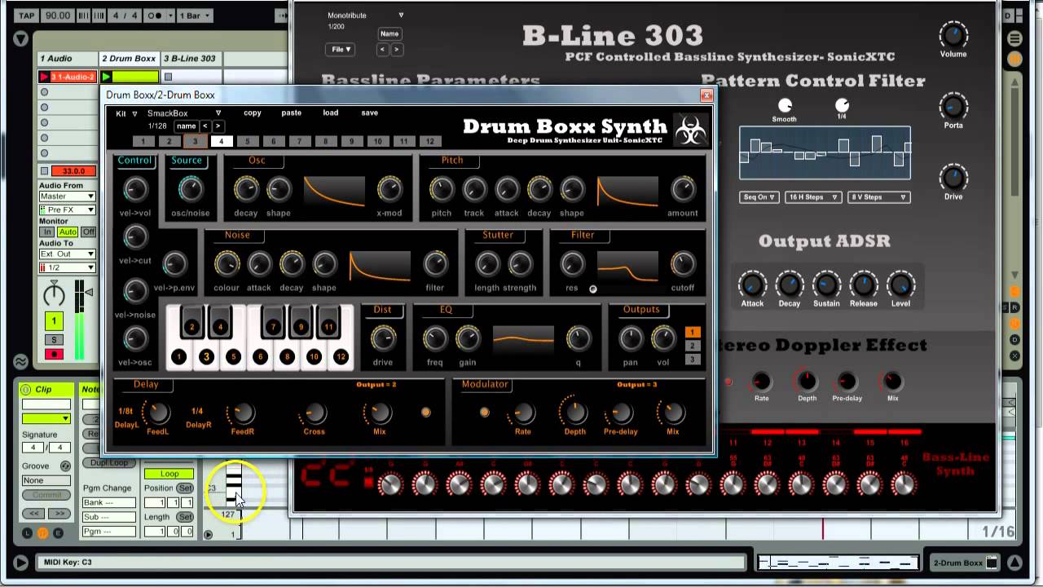Open the Audio From Master dropdown

pos(67,196)
